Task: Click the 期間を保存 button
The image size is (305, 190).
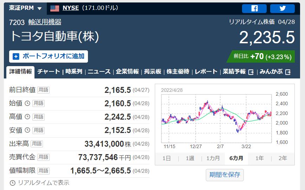Action: coord(224,175)
